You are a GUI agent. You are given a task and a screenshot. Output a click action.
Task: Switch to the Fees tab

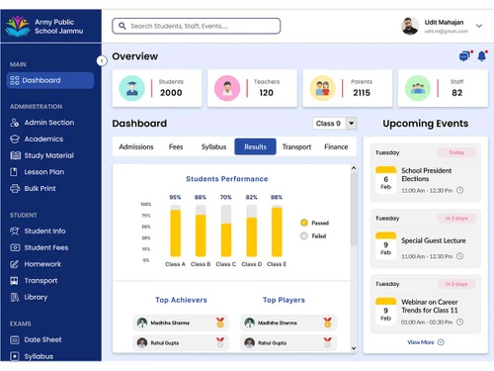(176, 146)
